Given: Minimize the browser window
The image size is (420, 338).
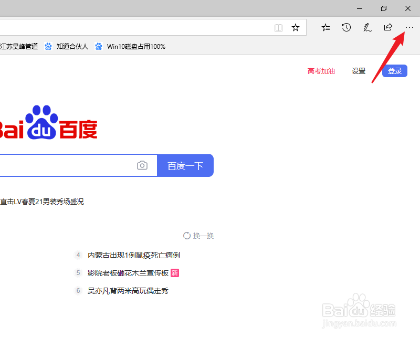Looking at the screenshot, I should pos(360,8).
